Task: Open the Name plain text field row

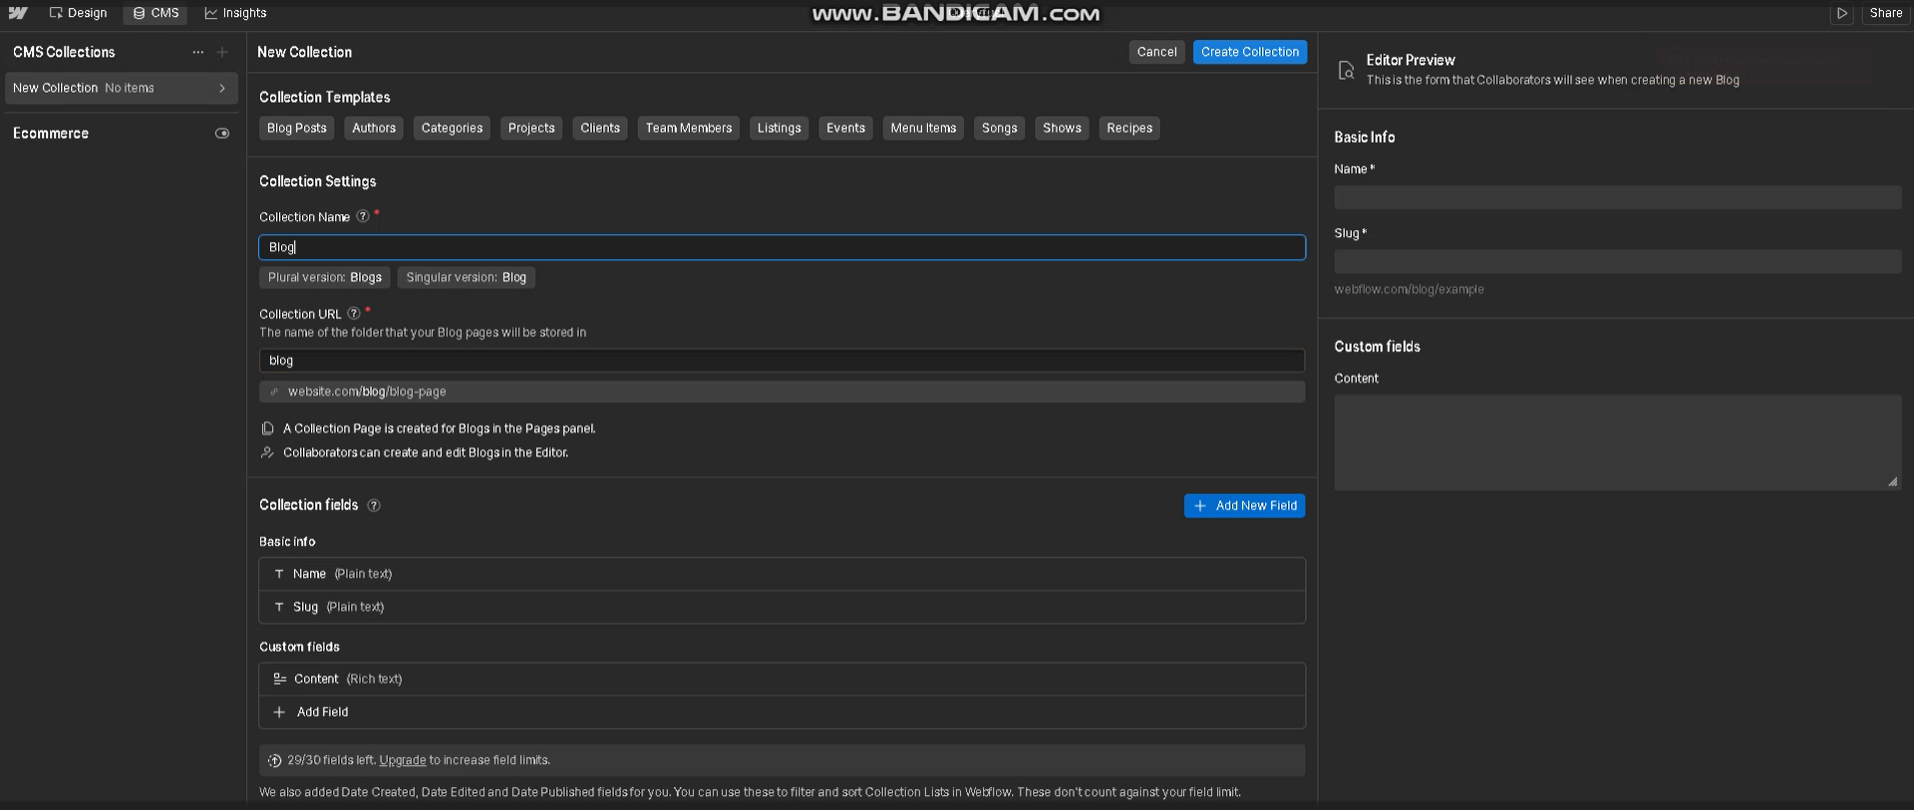Action: coord(782,574)
